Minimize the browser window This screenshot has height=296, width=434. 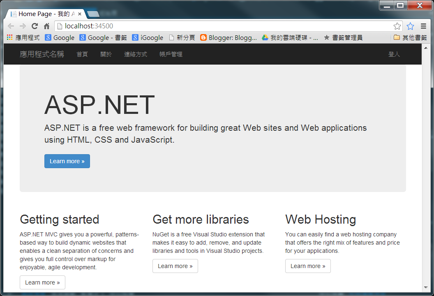pyautogui.click(x=387, y=5)
